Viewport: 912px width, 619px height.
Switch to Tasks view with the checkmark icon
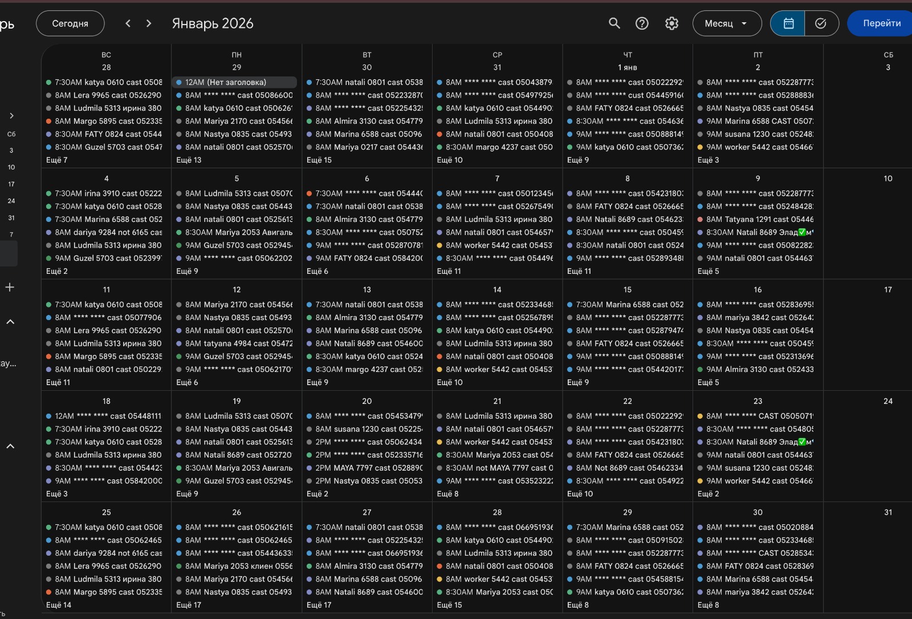[821, 23]
